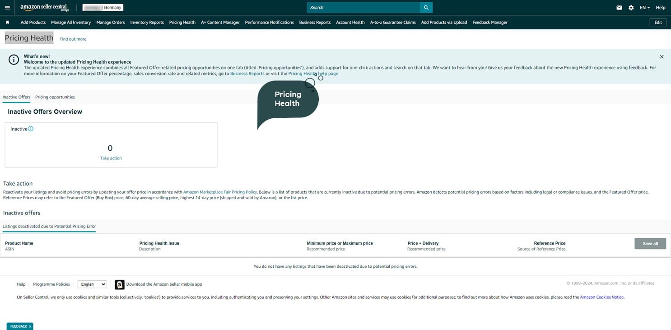Expand the EN language dropdown
The height and width of the screenshot is (330, 671).
(644, 8)
